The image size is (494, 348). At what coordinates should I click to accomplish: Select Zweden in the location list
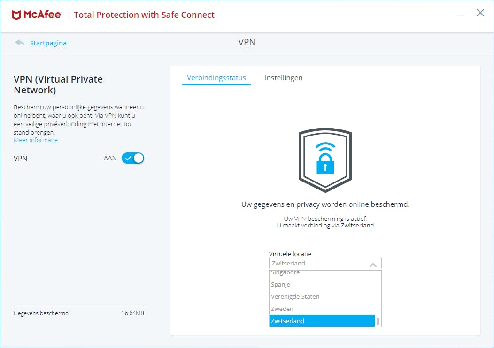(x=282, y=309)
